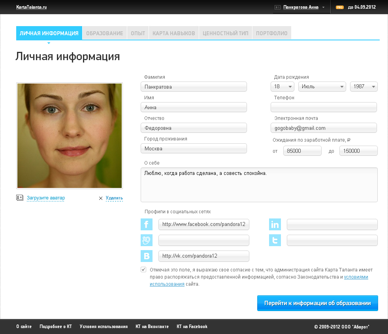Click the Имя field containing Анна
The image size is (388, 334).
coord(194,107)
